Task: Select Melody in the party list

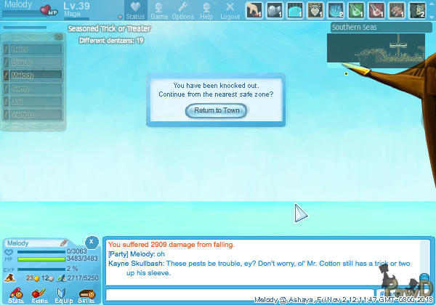Action: click(34, 75)
